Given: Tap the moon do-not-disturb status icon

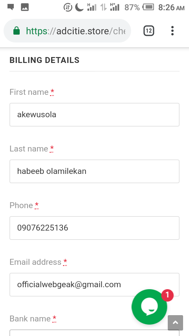Looking at the screenshot, I should coord(79,7).
